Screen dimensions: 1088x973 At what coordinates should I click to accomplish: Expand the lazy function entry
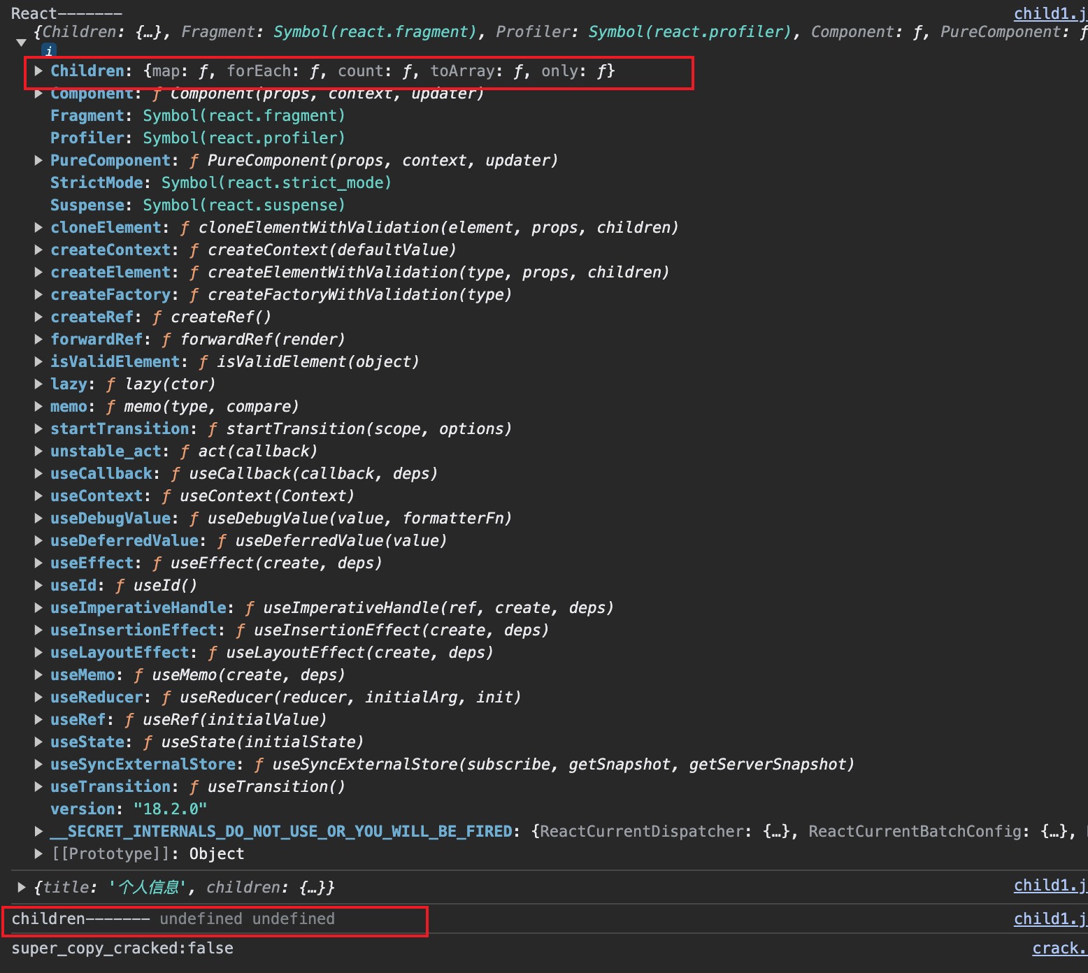point(39,384)
